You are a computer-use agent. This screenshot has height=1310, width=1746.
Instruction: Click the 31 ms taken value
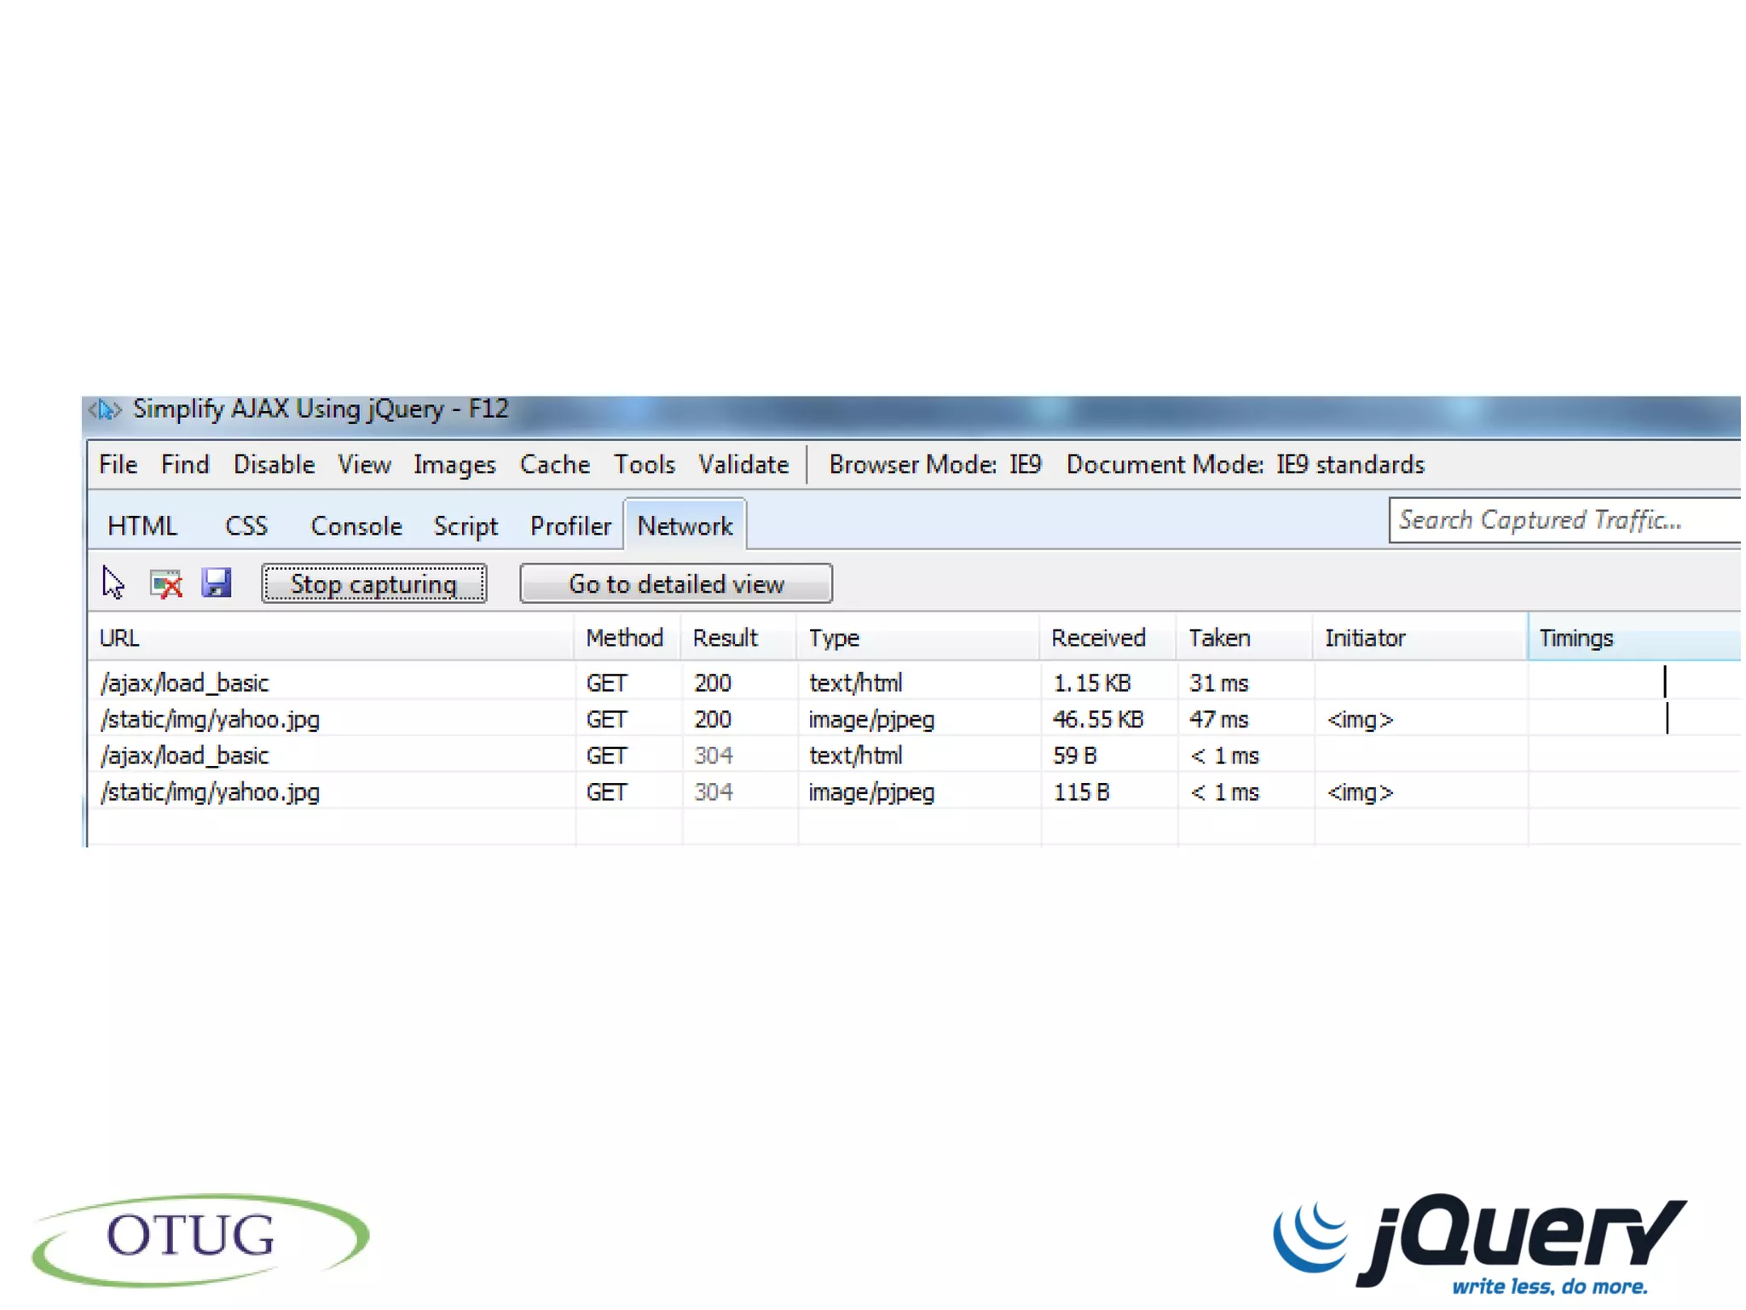[x=1219, y=683]
